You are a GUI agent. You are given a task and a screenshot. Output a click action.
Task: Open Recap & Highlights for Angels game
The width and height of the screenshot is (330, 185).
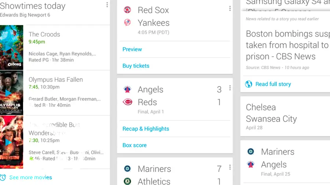[146, 129]
